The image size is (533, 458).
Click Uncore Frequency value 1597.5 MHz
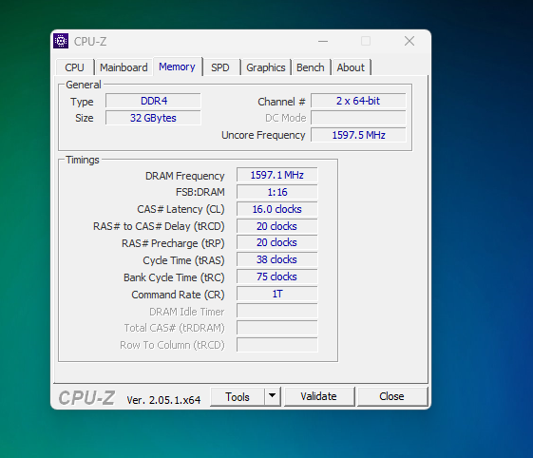(358, 135)
